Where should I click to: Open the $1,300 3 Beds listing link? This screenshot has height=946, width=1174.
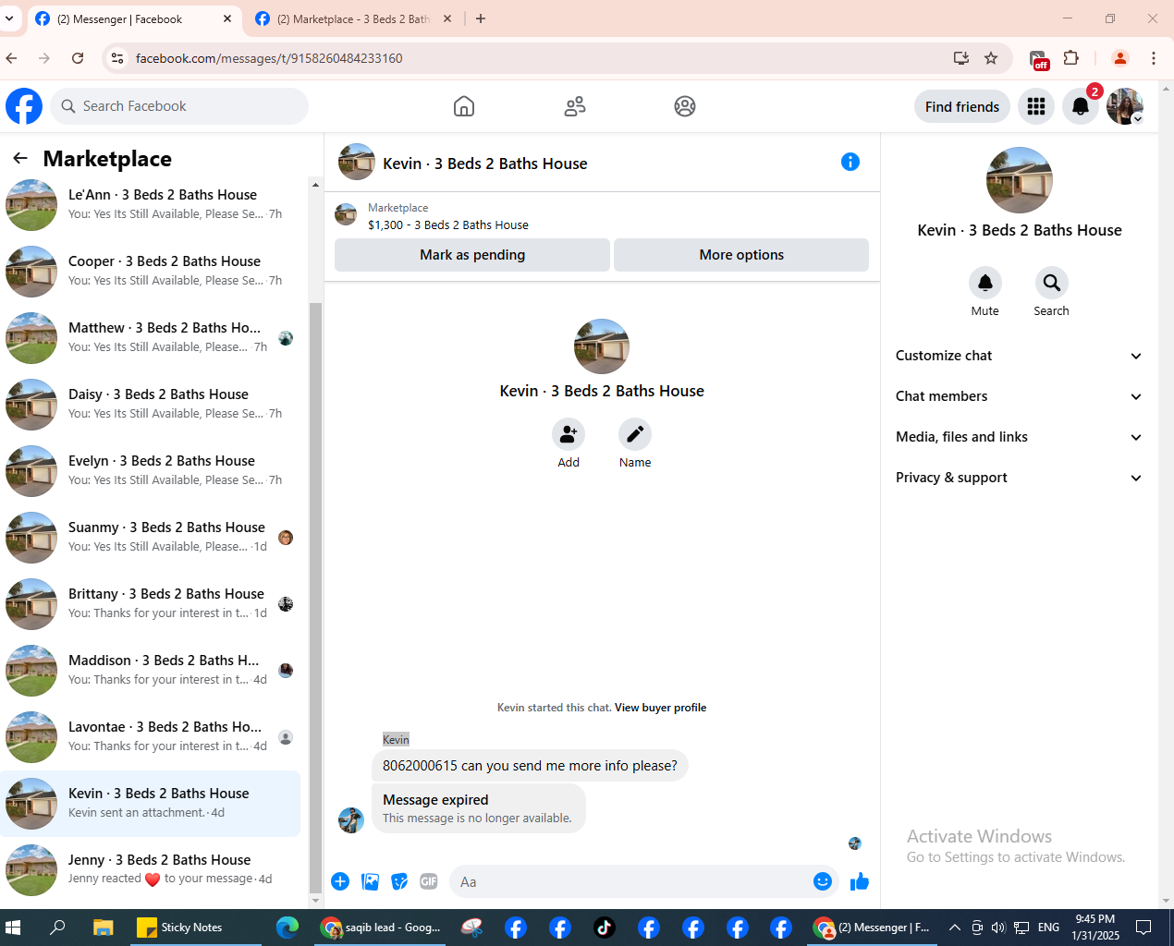(448, 224)
